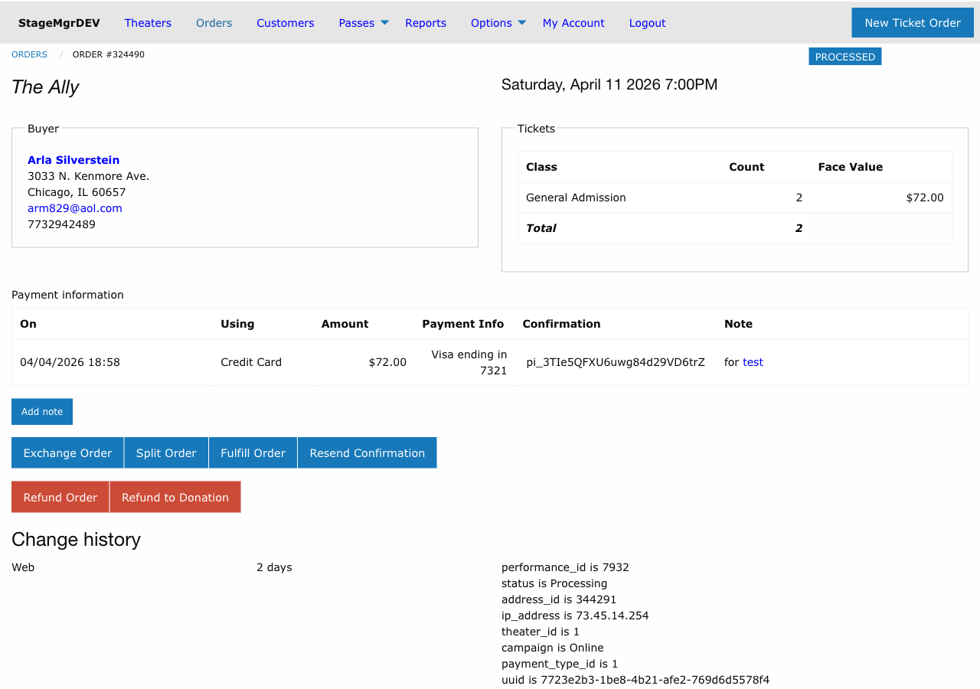Click the 'theater_id is 1' history line
The width and height of the screenshot is (980, 689).
[x=541, y=632]
